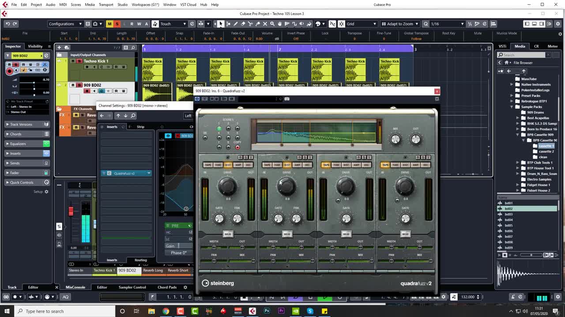
Task: Select the Erase tool
Action: click(243, 24)
